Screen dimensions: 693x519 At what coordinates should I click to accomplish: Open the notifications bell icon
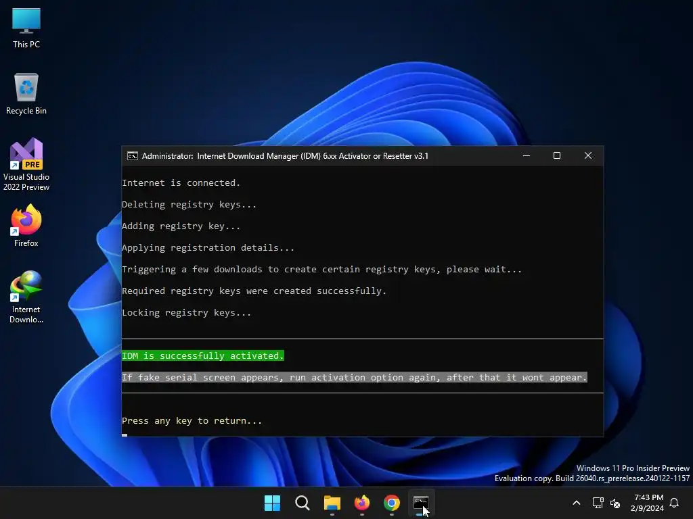(x=675, y=503)
